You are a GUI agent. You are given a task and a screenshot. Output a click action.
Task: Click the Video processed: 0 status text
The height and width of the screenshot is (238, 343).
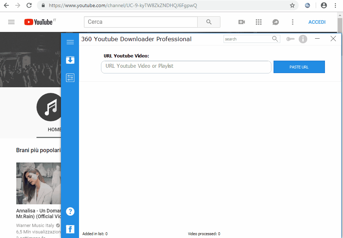(x=204, y=234)
